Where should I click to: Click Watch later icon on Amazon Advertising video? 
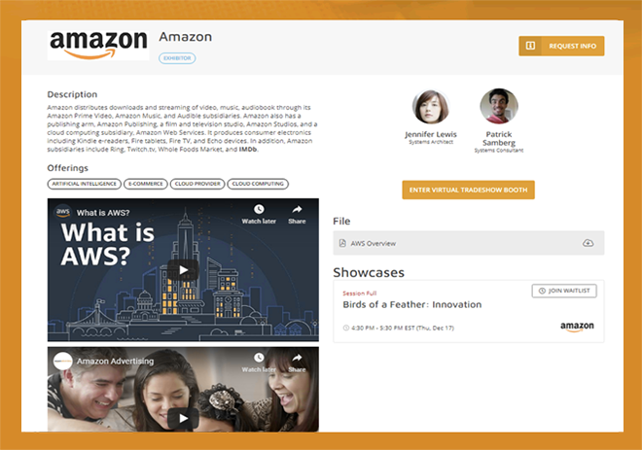click(x=259, y=358)
